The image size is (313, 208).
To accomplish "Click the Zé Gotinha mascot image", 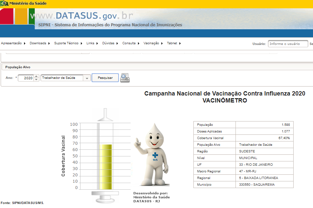I will [x=152, y=155].
